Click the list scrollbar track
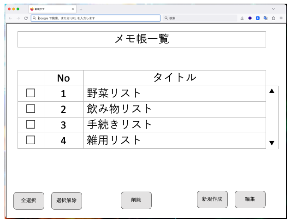Screen dimensions: 291x223 (x=272, y=117)
